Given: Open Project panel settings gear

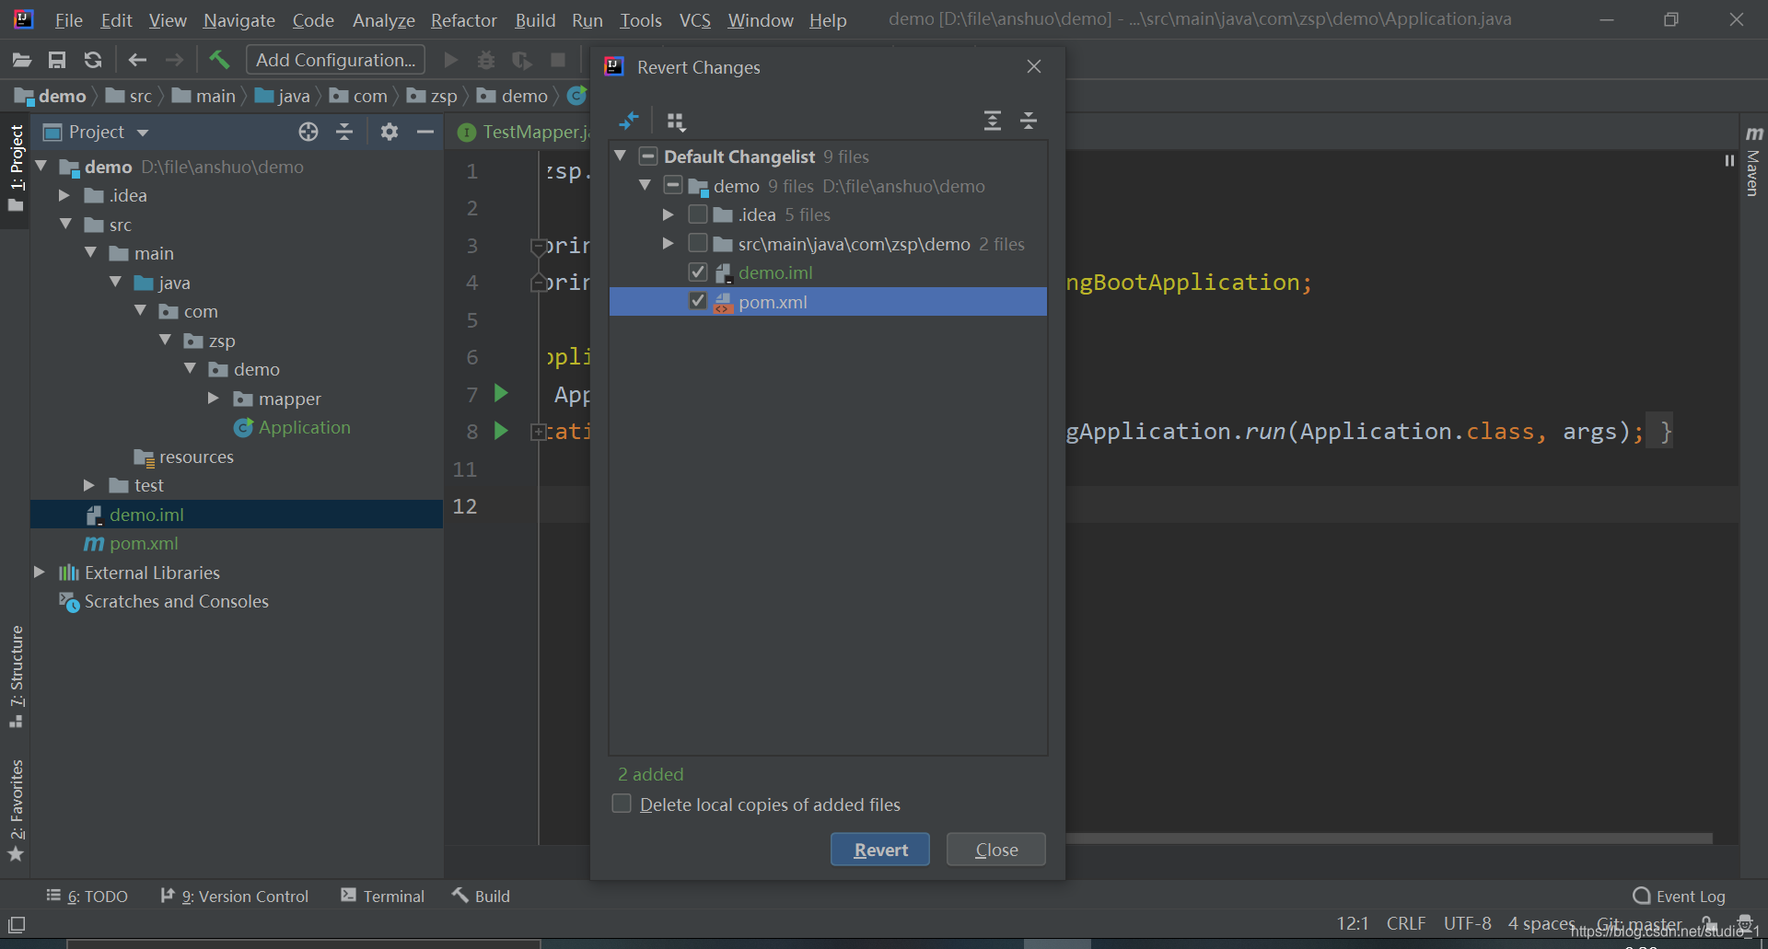Looking at the screenshot, I should [x=390, y=132].
